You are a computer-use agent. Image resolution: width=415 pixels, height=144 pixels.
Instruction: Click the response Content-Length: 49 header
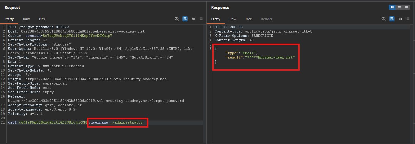pos(234,40)
